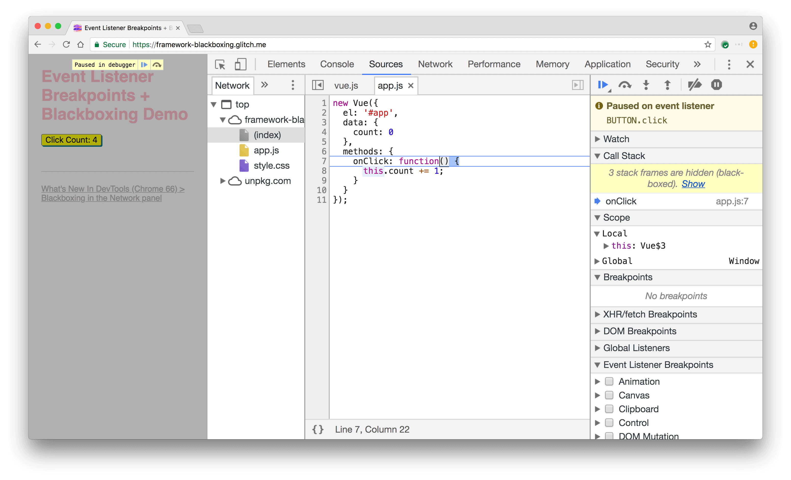Enable the DOM Mutation event listener breakpoint

[x=610, y=435]
